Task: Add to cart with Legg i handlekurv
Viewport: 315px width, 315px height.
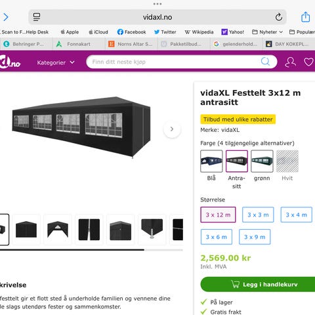Action: (258, 284)
